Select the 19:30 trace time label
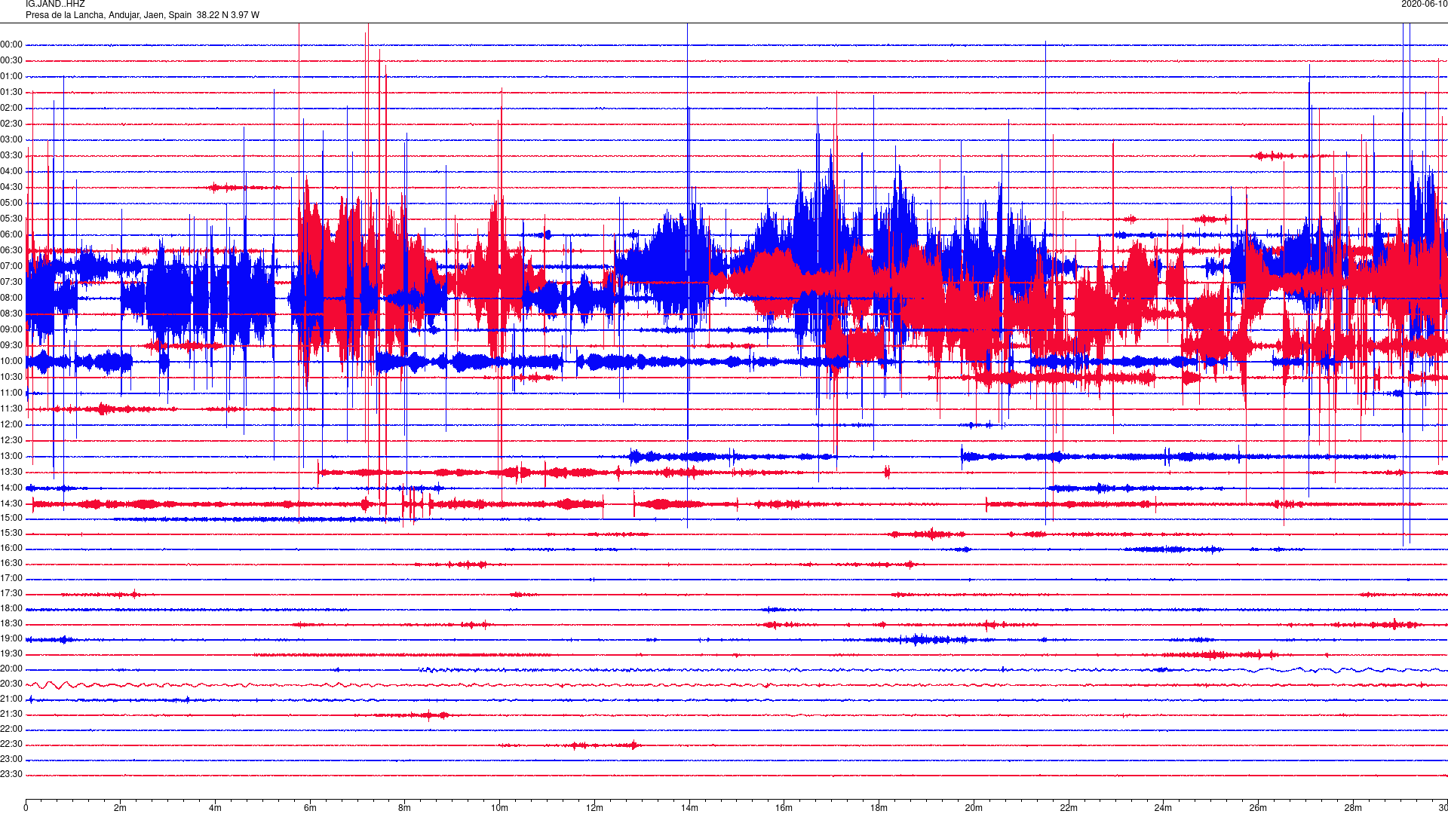 pyautogui.click(x=11, y=654)
